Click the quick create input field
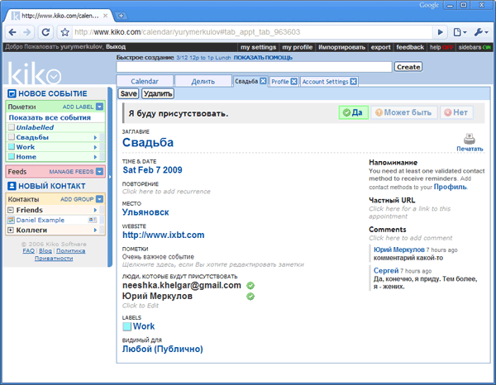The image size is (496, 385). 255,67
